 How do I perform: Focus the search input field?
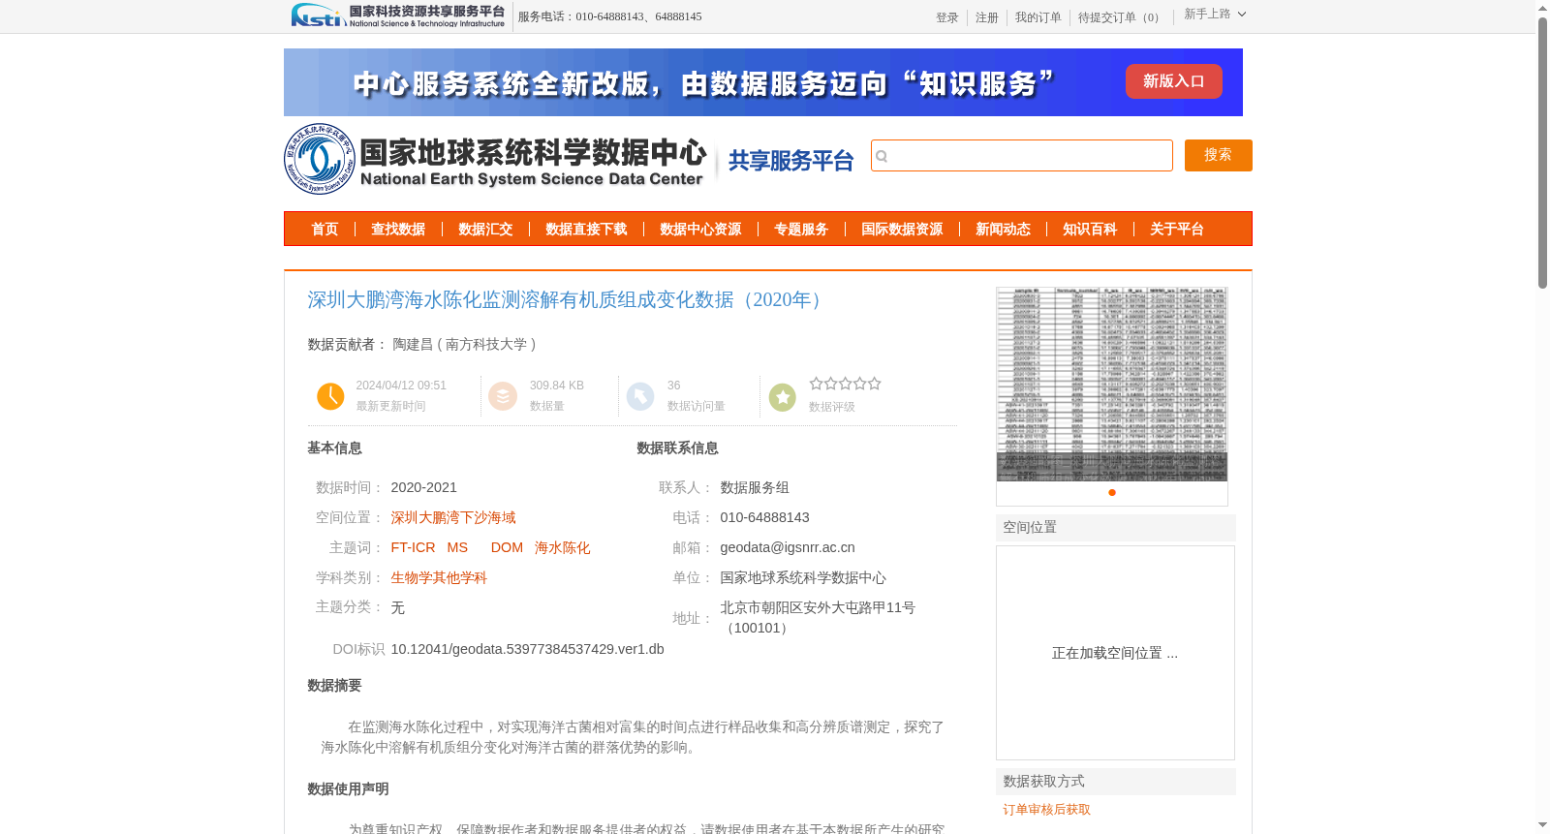coord(1022,156)
